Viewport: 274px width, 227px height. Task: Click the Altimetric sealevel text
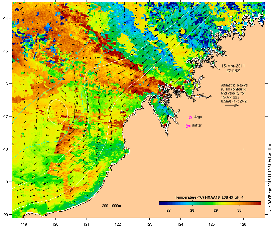(x=235, y=85)
